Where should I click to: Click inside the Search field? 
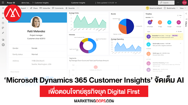[166, 3]
